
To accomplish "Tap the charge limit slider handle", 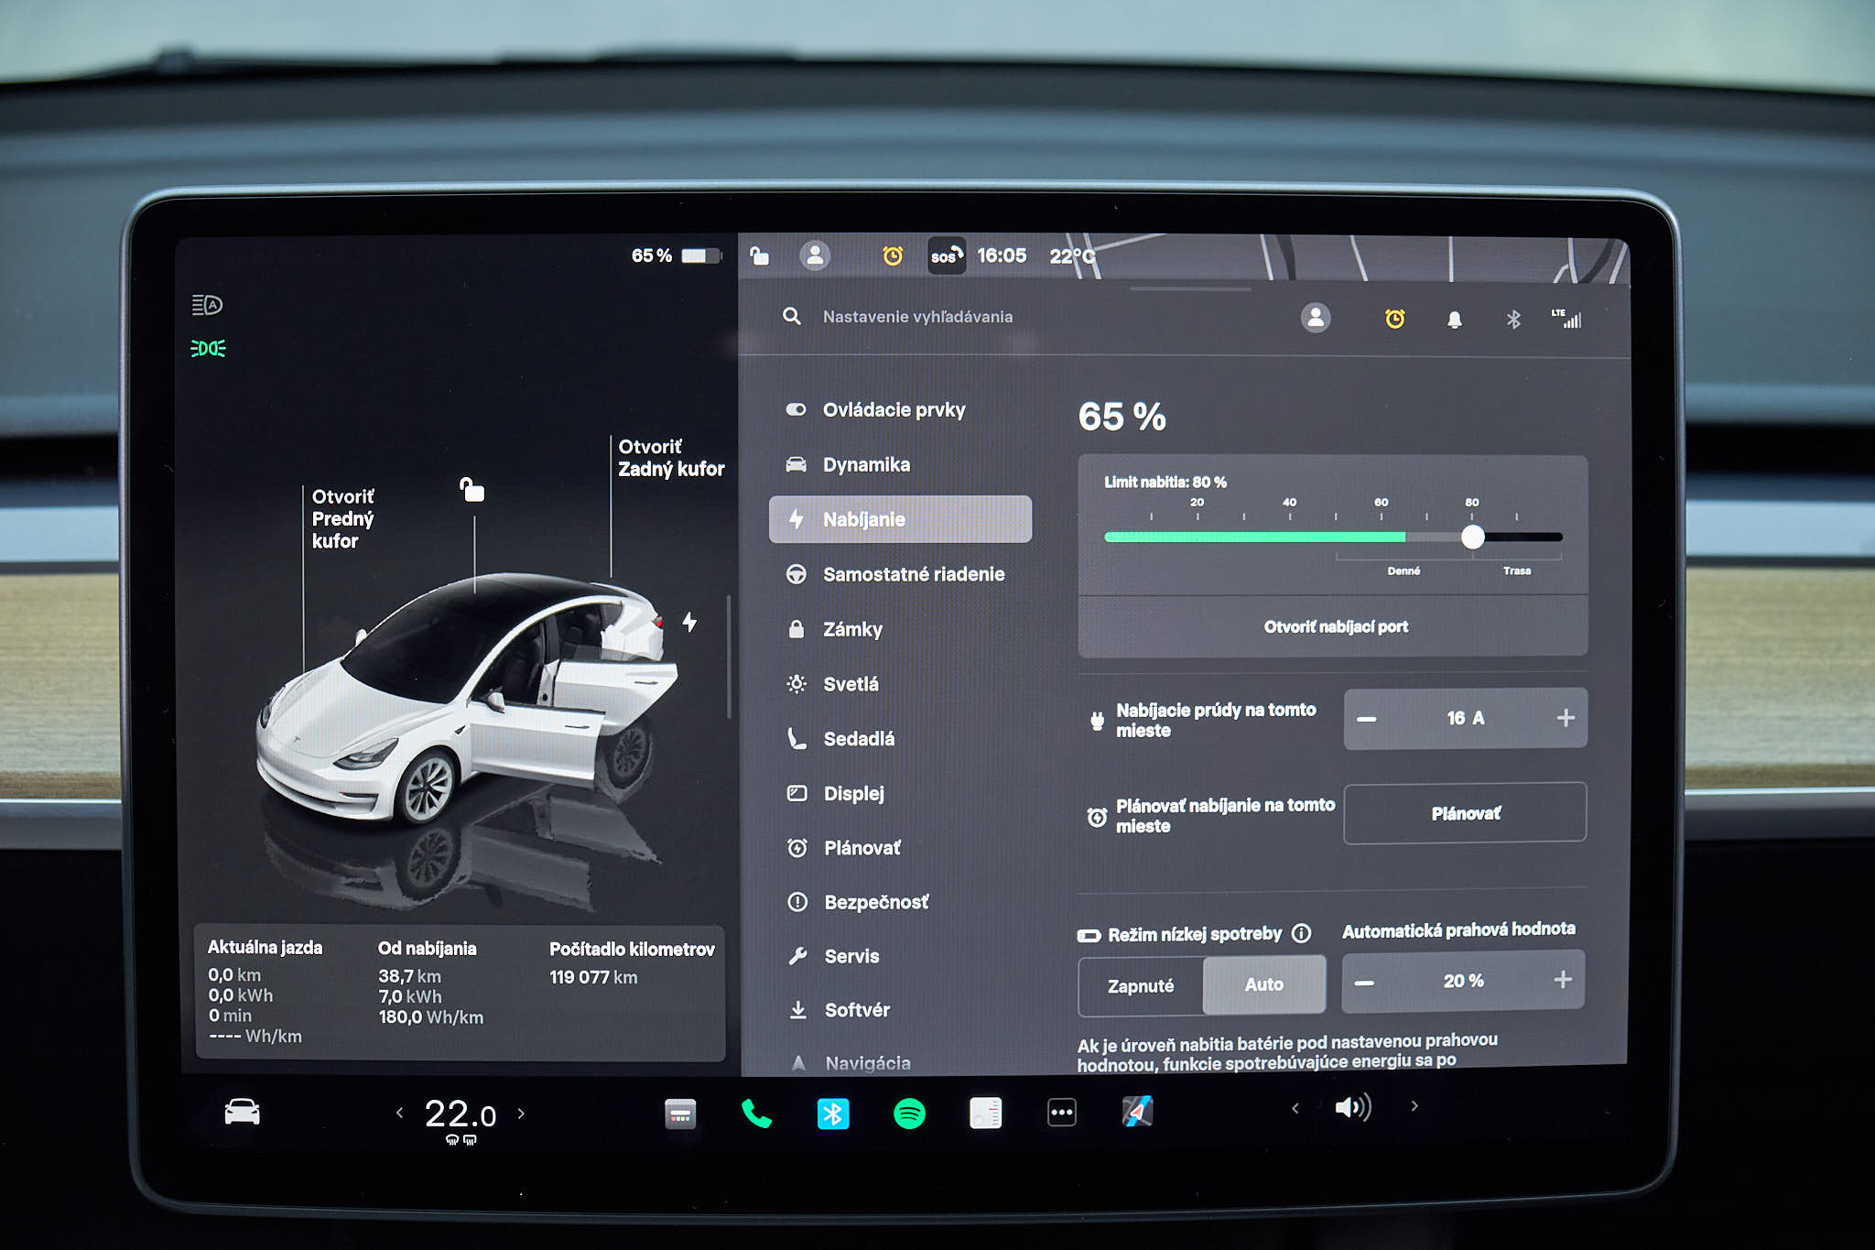I will 1472,538.
